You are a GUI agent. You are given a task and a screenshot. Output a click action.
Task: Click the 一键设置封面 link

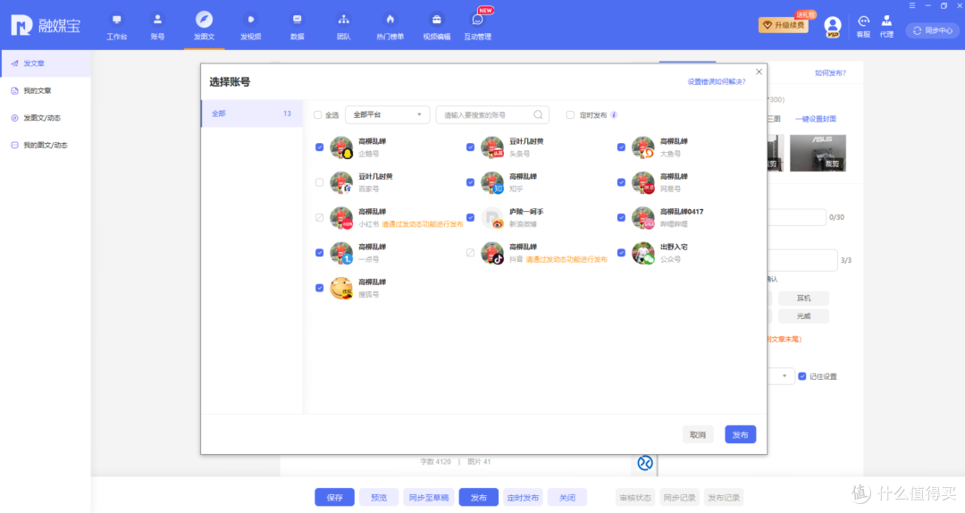point(816,119)
